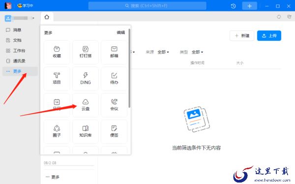Open the calendar tile with 14 icon
This screenshot has width=295, height=184.
click(57, 105)
